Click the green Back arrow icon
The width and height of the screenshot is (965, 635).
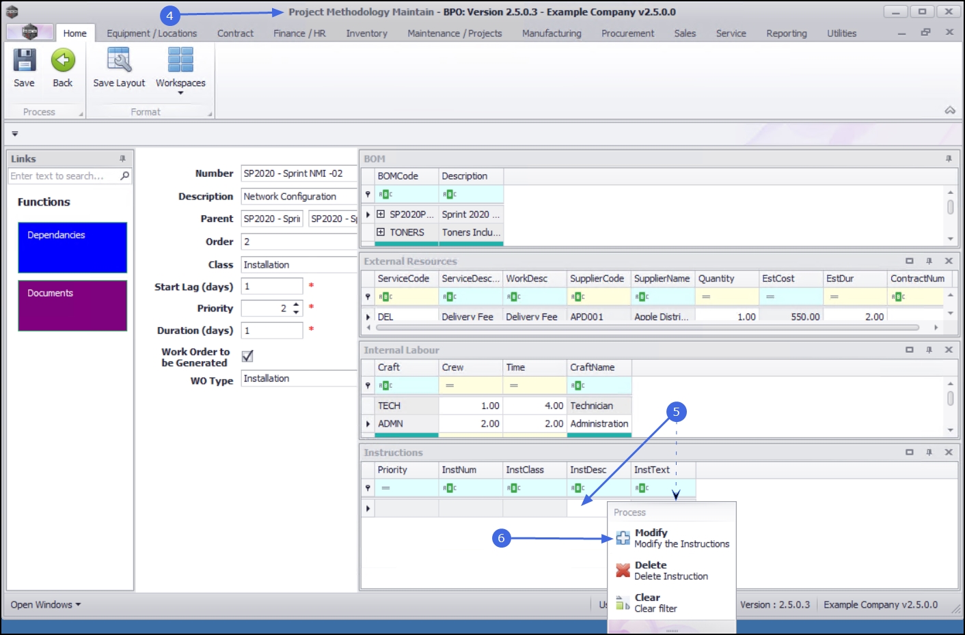[x=63, y=61]
